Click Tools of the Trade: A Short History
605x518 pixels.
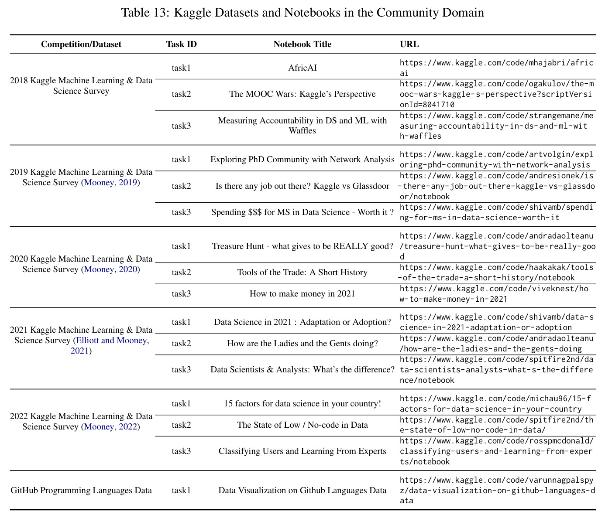(x=302, y=273)
